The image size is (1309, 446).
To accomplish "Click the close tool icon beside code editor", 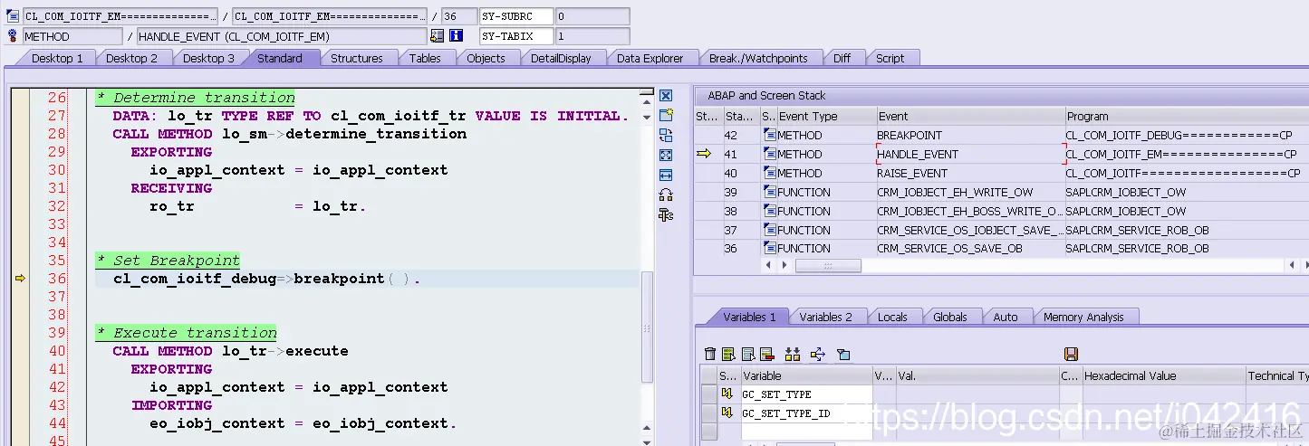I will (x=666, y=96).
